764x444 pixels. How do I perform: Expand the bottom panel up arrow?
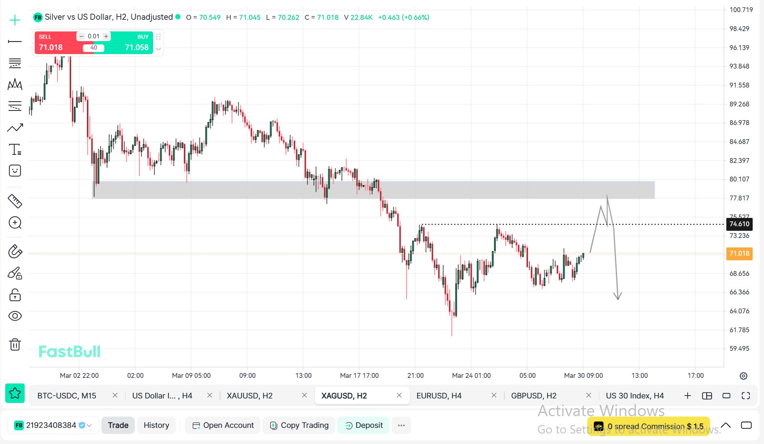point(726,425)
